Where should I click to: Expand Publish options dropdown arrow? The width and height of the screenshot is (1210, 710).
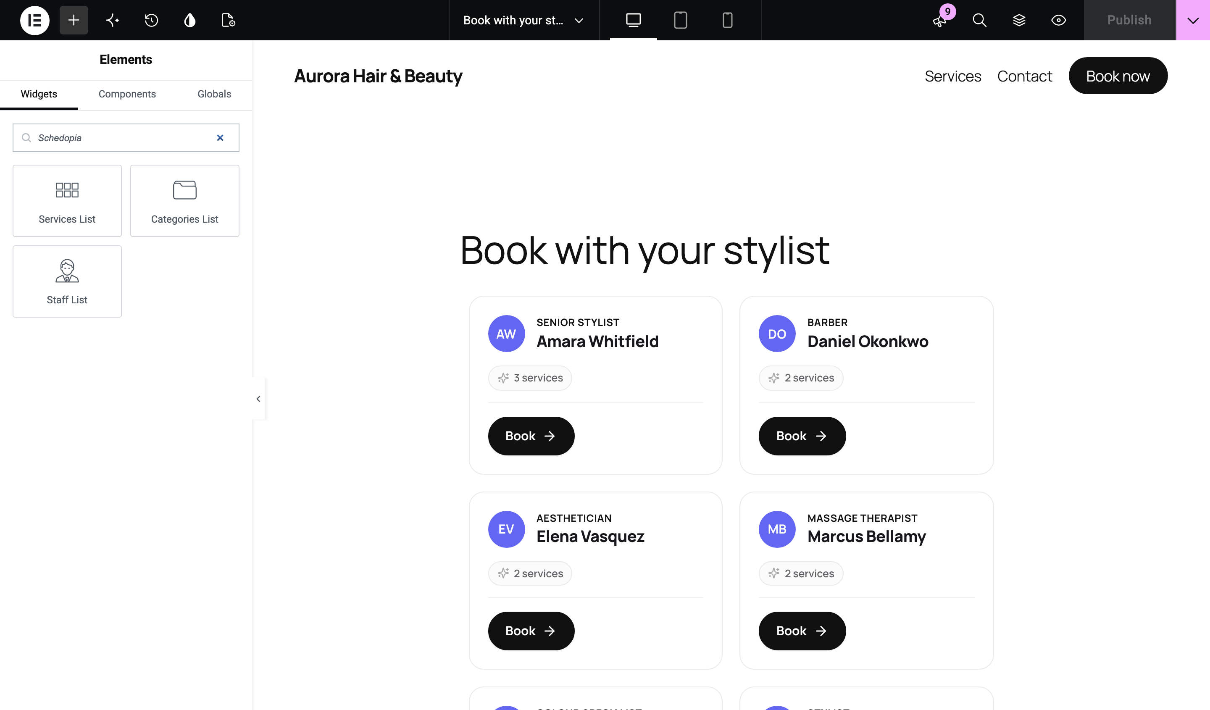pyautogui.click(x=1193, y=20)
